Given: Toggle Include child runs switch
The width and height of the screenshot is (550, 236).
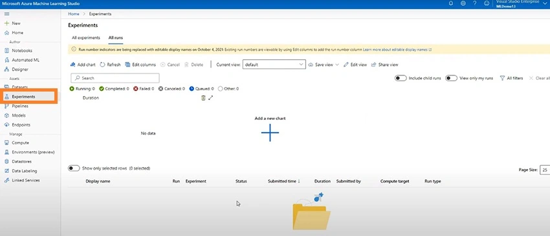Looking at the screenshot, I should (401, 78).
